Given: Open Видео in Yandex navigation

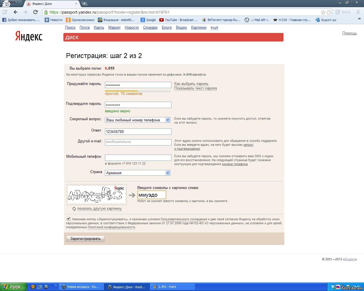Looking at the screenshot, I should [181, 28].
